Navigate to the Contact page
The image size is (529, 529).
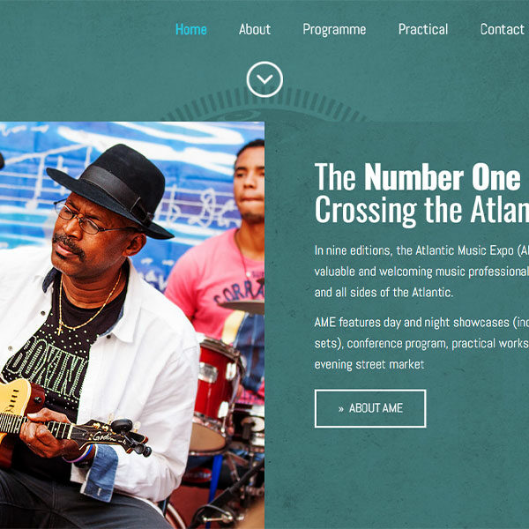502,29
